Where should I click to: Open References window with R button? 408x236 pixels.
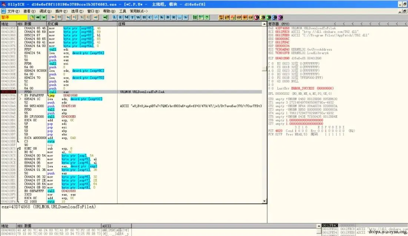click(x=173, y=17)
